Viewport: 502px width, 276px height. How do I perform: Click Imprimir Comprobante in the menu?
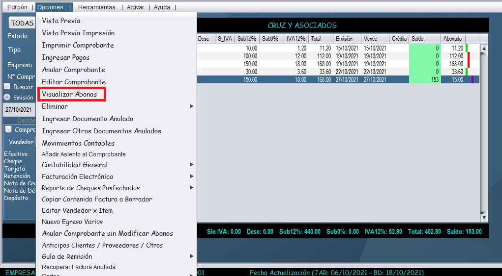[x=78, y=45]
